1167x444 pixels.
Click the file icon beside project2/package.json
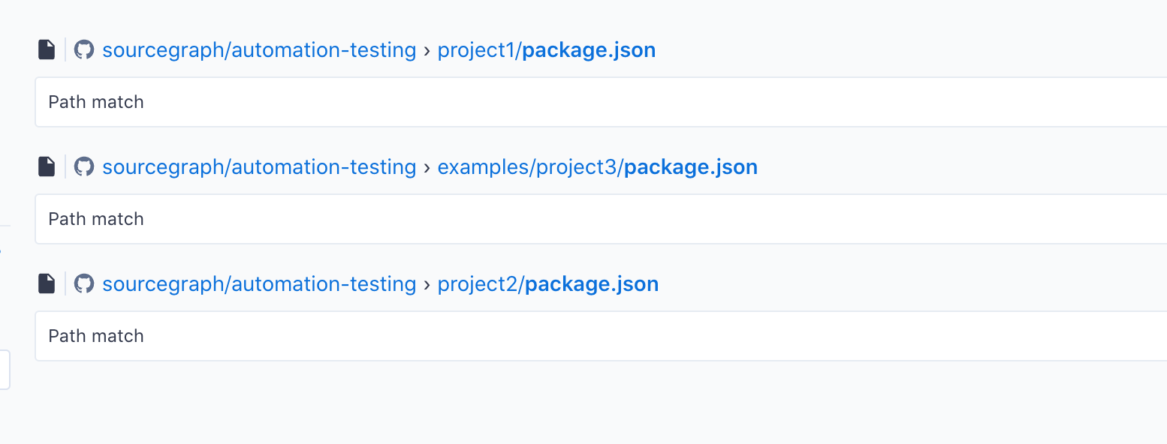[47, 284]
